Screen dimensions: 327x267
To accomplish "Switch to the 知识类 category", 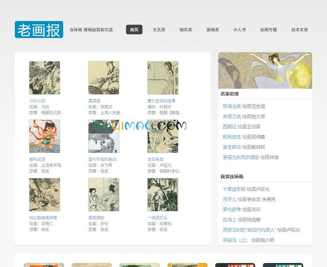I will coord(186,29).
